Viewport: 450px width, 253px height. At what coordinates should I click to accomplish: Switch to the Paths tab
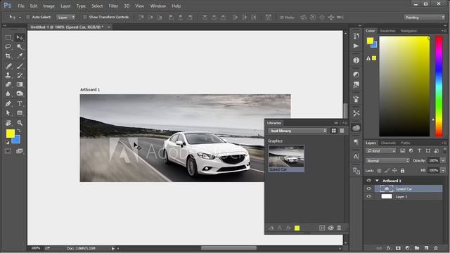point(406,143)
